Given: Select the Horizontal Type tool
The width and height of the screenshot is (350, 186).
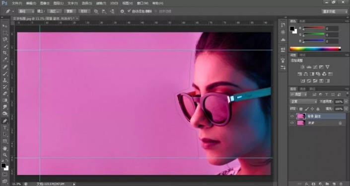Looking at the screenshot, I should tap(4, 128).
